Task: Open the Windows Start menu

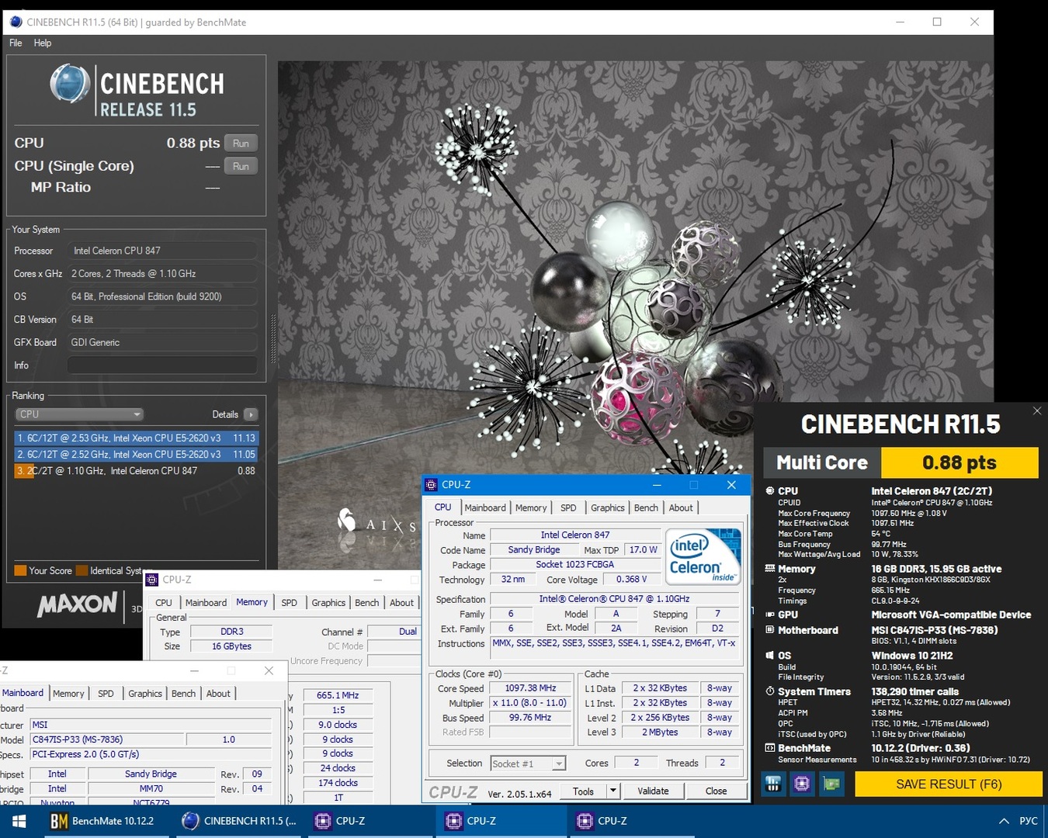Action: point(19,821)
